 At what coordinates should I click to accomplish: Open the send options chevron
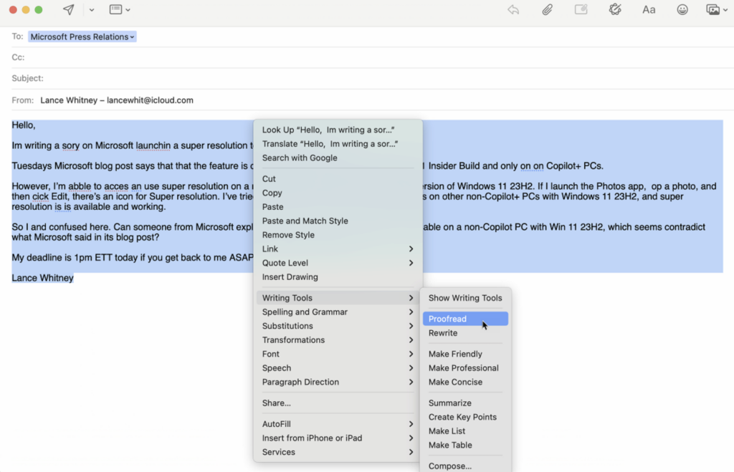point(91,11)
